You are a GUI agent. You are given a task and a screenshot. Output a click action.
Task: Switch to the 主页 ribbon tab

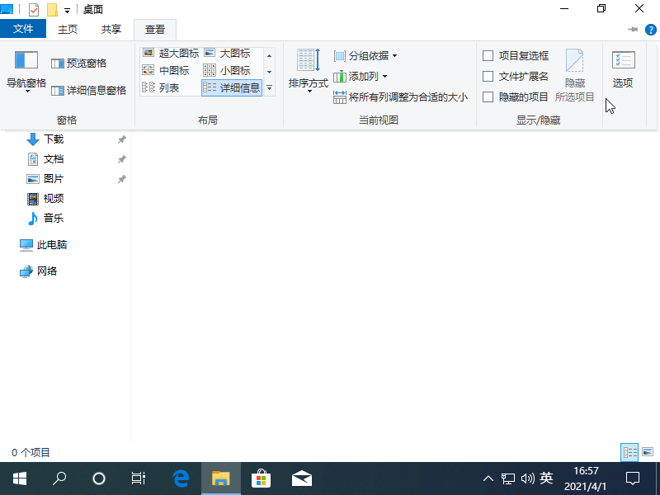click(68, 27)
